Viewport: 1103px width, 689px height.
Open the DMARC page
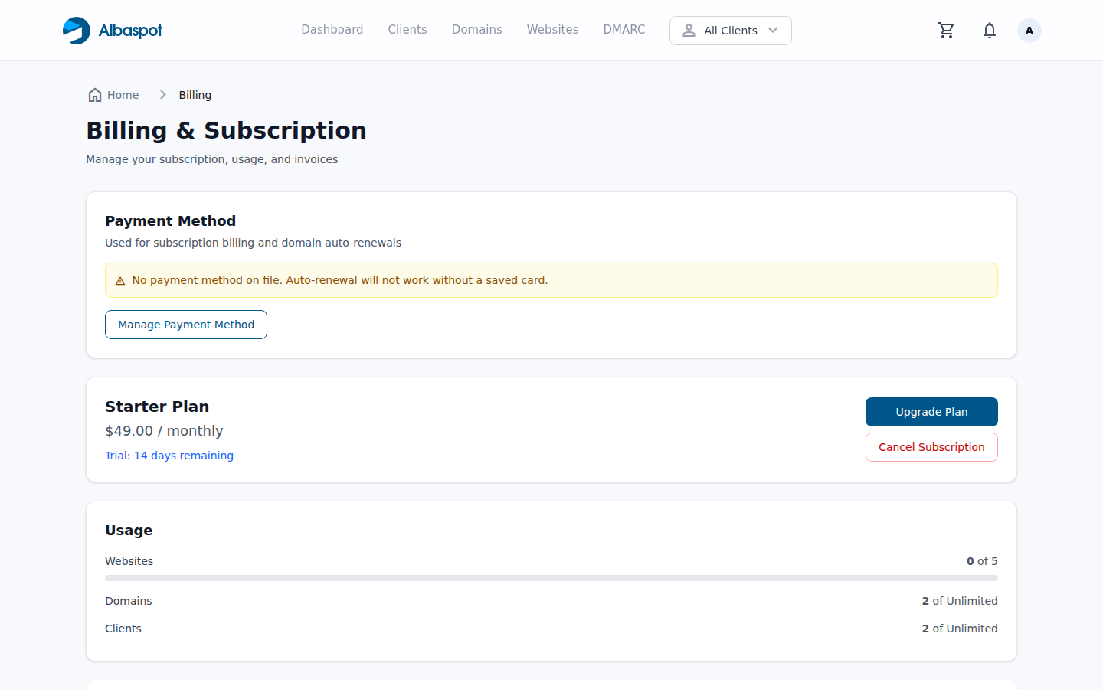tap(624, 29)
